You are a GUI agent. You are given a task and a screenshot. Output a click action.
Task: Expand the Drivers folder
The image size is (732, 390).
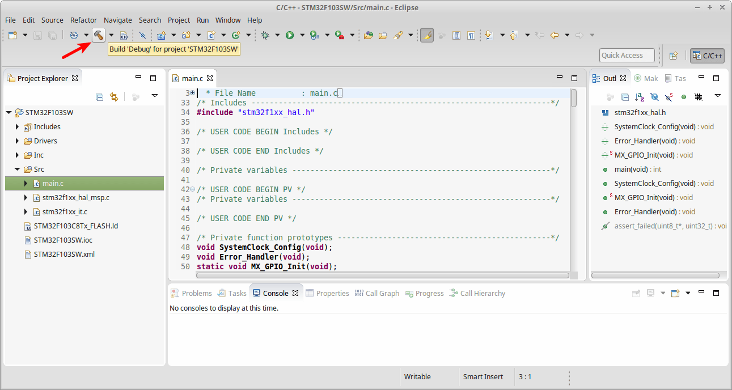tap(18, 141)
